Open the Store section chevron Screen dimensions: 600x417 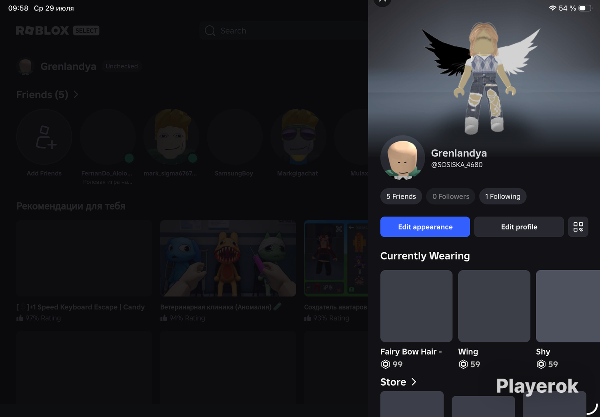(x=414, y=382)
